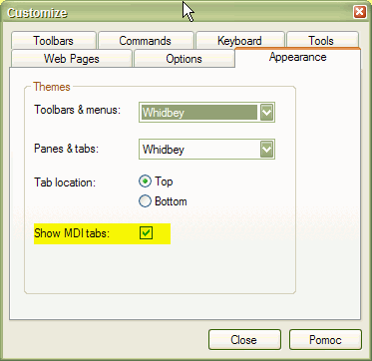Switch to the Options tab
The width and height of the screenshot is (372, 361).
click(185, 59)
